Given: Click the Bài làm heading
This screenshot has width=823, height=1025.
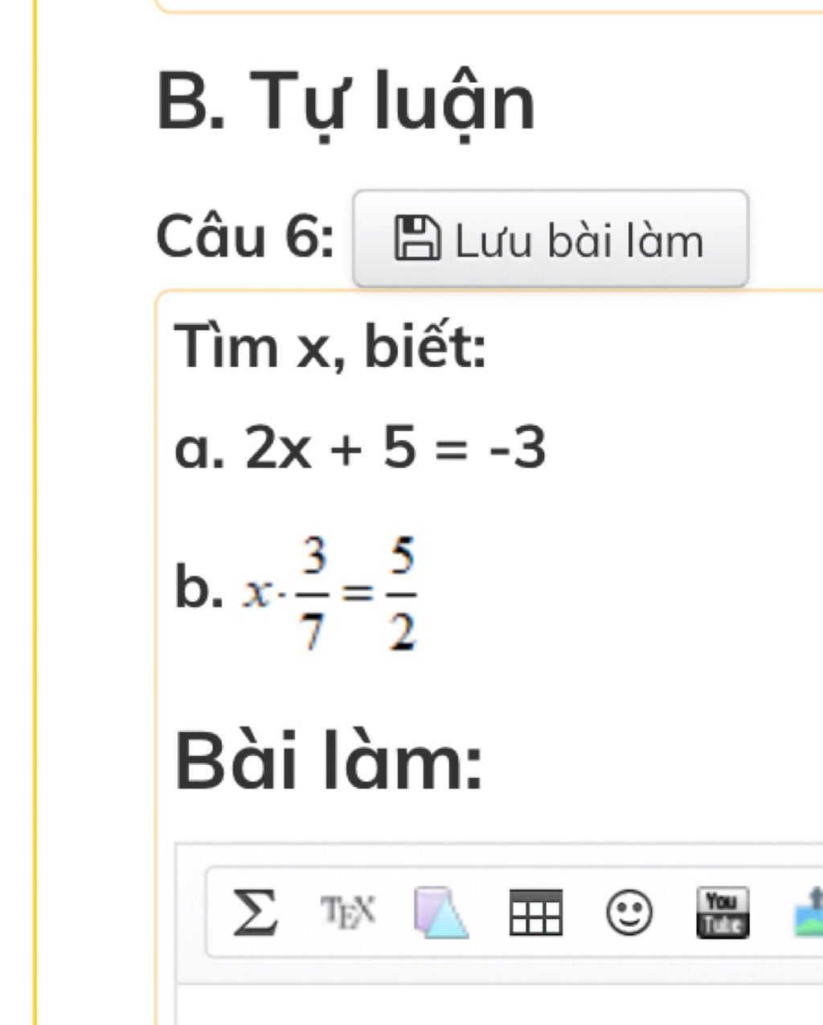Looking at the screenshot, I should click(x=329, y=762).
